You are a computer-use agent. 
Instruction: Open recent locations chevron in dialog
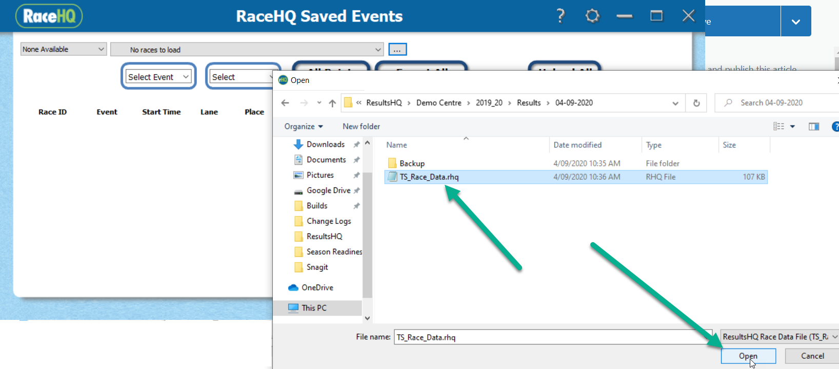coord(319,103)
